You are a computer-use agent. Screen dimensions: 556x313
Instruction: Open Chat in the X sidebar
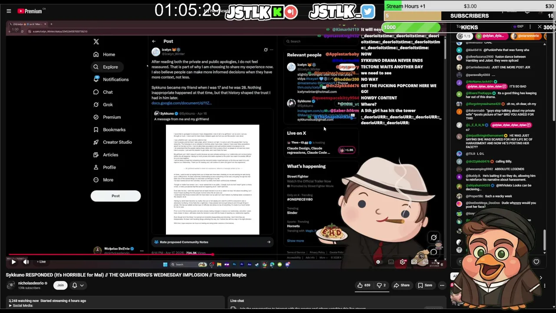103,92
